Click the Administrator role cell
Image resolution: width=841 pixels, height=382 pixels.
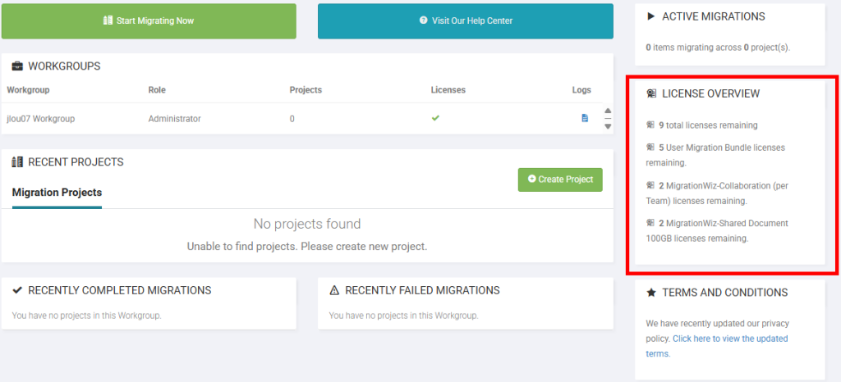click(x=174, y=119)
